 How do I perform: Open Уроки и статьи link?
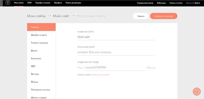[176, 3]
